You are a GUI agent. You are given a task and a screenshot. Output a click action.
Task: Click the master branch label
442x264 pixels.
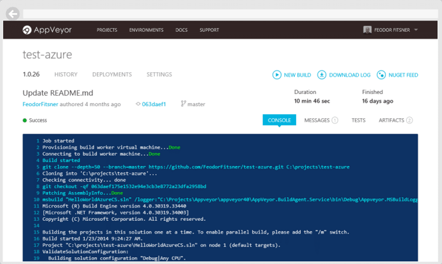coord(196,104)
